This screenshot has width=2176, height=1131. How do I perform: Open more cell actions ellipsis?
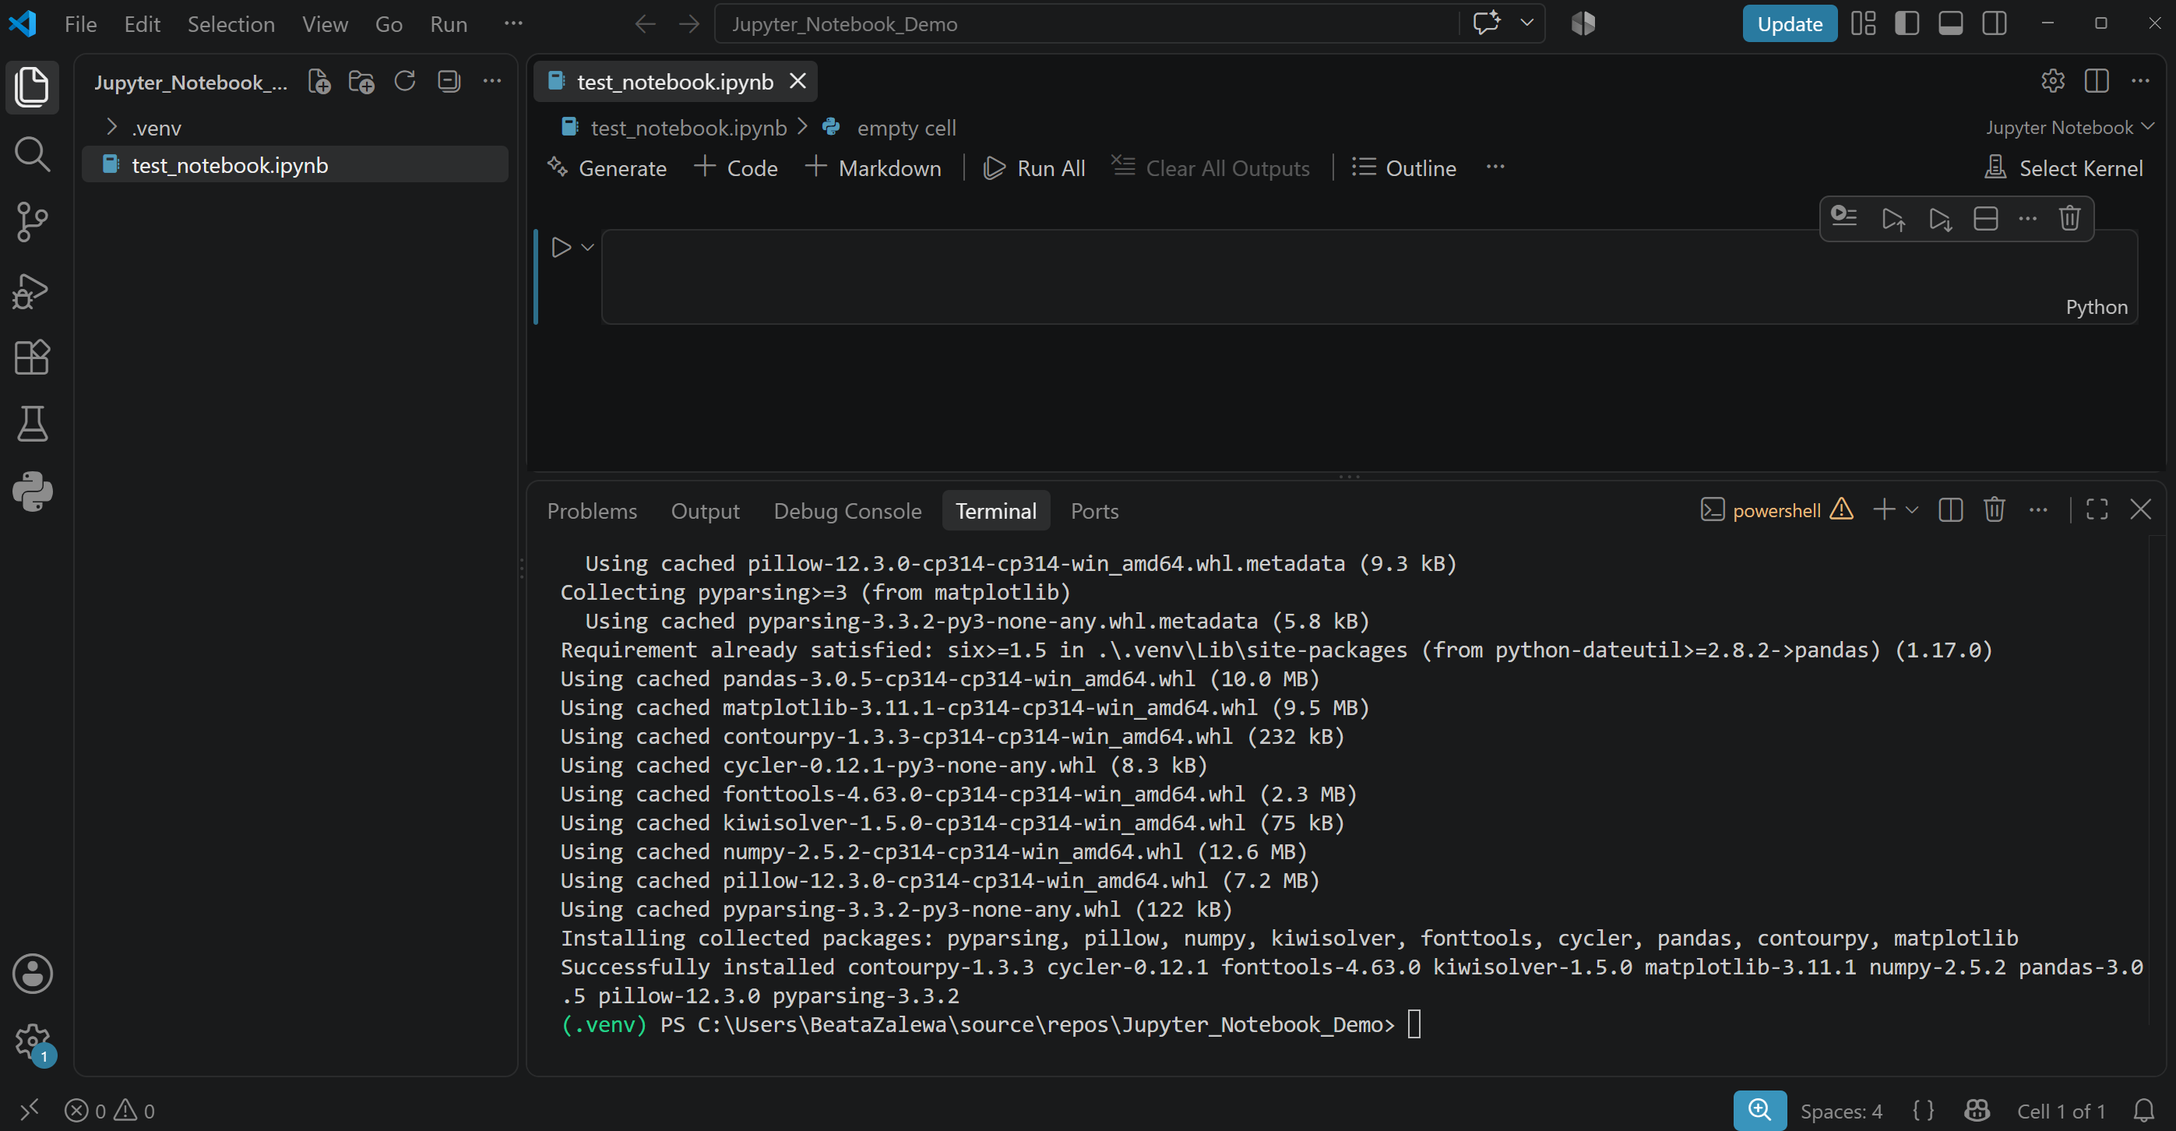coord(2027,219)
